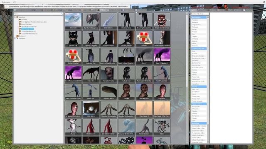Select the Bridge Worm spawn icon
Viewport: 266px width, 149px height.
pos(162,21)
